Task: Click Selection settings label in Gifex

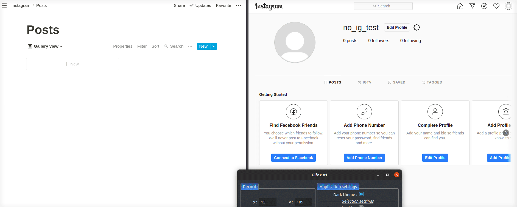Action: coord(358,201)
